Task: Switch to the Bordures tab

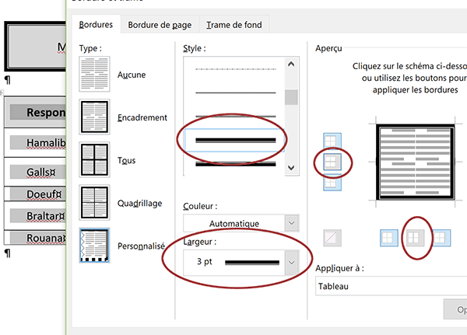Action: click(96, 25)
